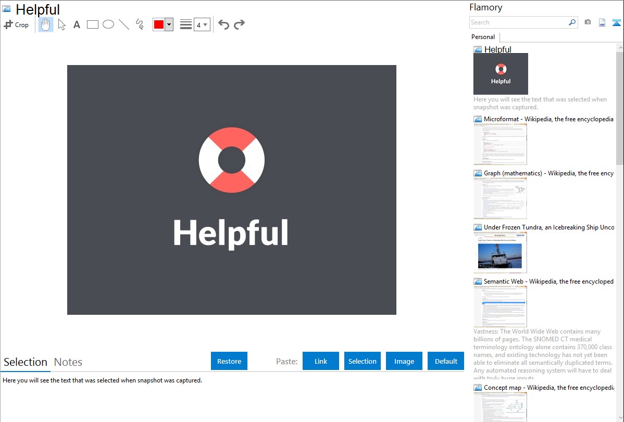The width and height of the screenshot is (624, 422).
Task: Click the scrollbar down arrow
Action: (x=620, y=418)
